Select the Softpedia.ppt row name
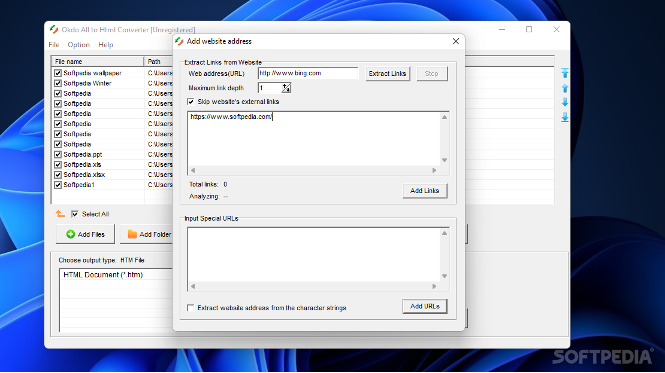The height and width of the screenshot is (373, 665). pyautogui.click(x=83, y=155)
